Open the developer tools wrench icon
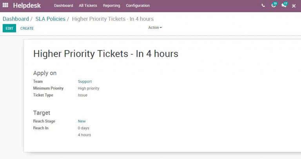The image size is (301, 159). (294, 6)
